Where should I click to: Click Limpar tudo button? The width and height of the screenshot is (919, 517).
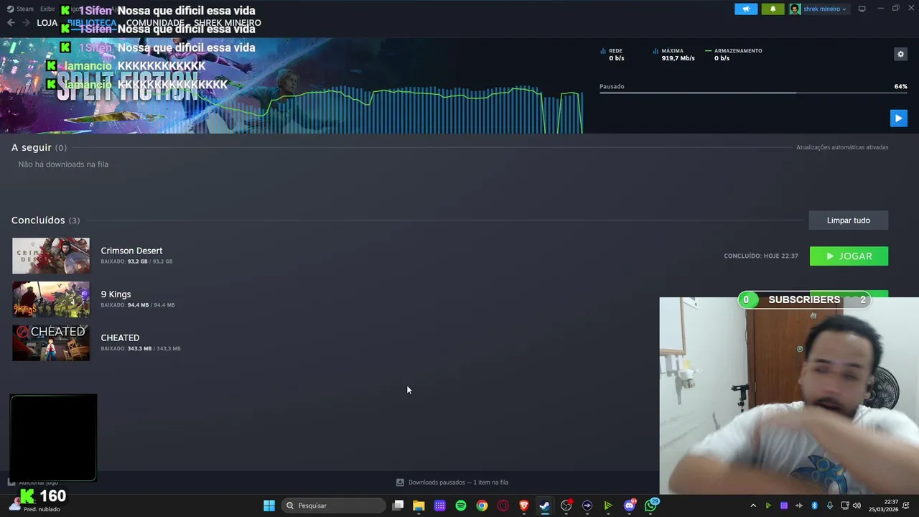coord(848,220)
